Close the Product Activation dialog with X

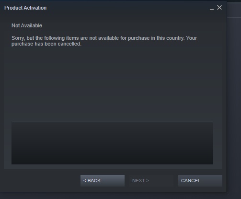click(219, 7)
